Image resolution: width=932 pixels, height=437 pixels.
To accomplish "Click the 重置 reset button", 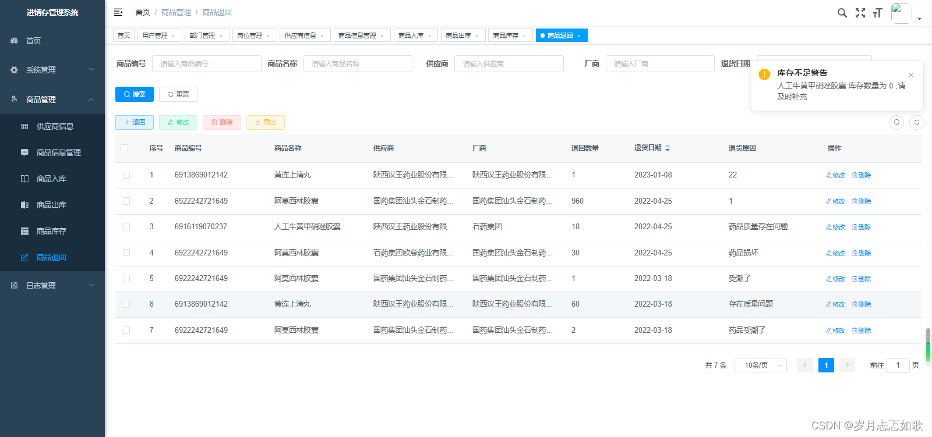I will point(178,94).
